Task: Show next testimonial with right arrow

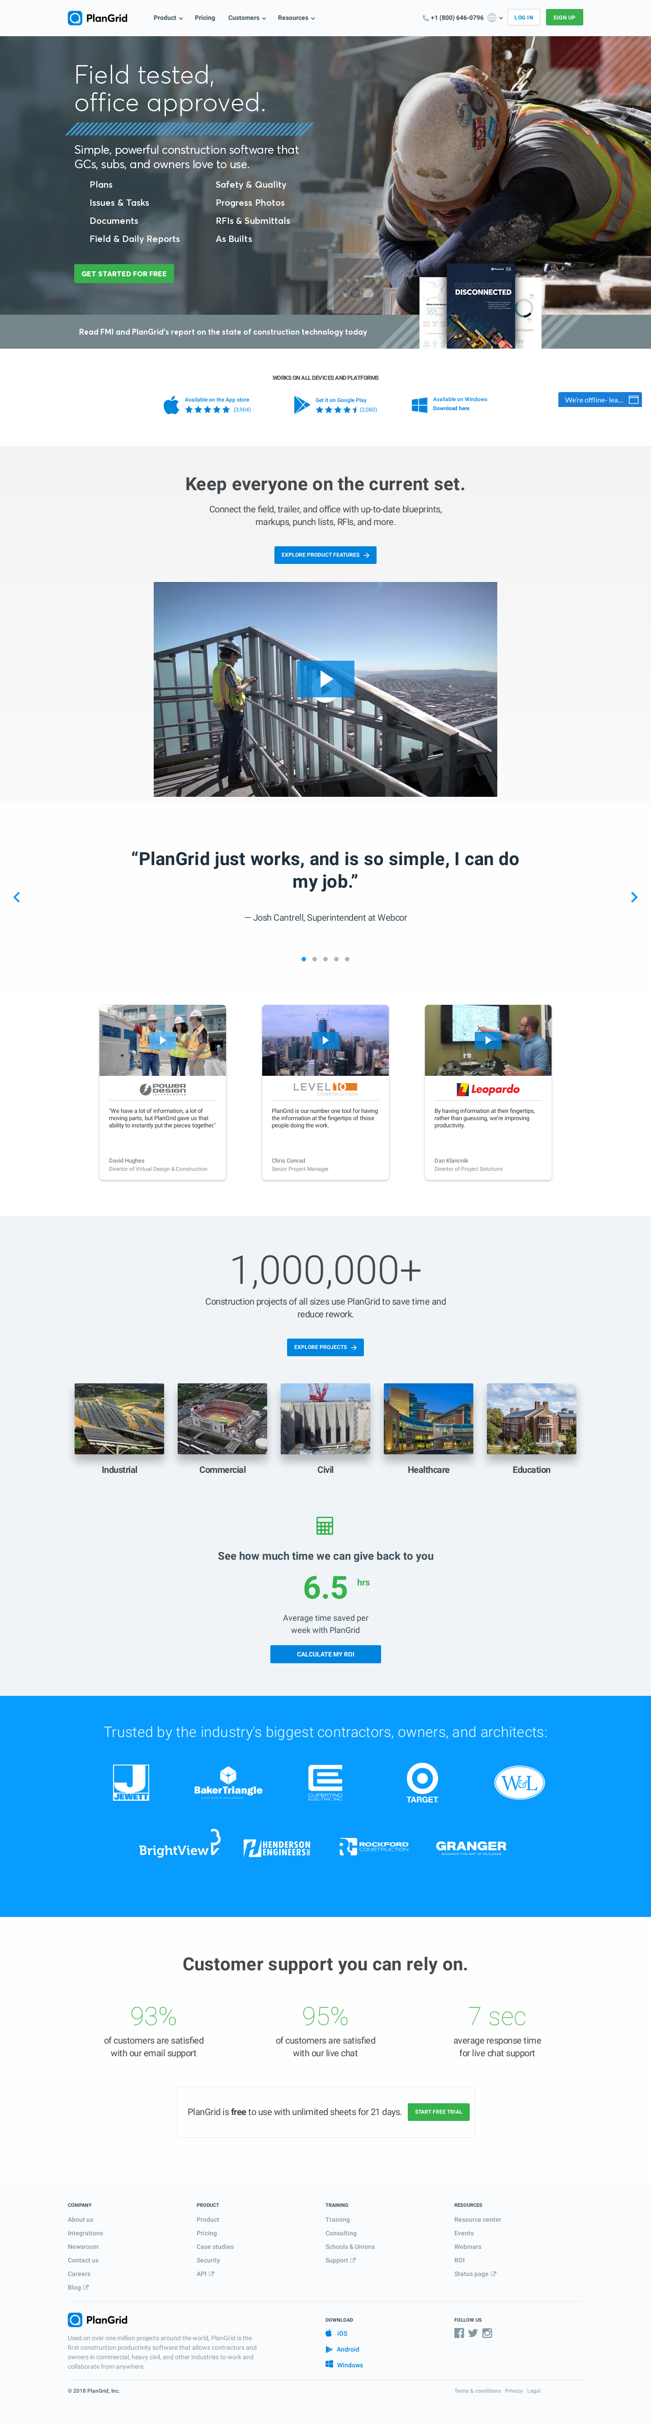Action: 634,897
